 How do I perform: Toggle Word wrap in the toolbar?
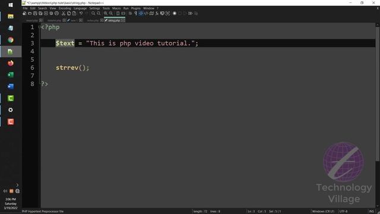tap(130, 13)
